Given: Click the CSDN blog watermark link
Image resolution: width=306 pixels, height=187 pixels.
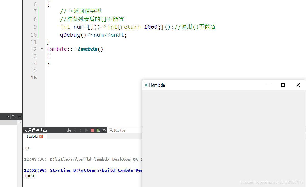Looking at the screenshot, I should pos(272,182).
